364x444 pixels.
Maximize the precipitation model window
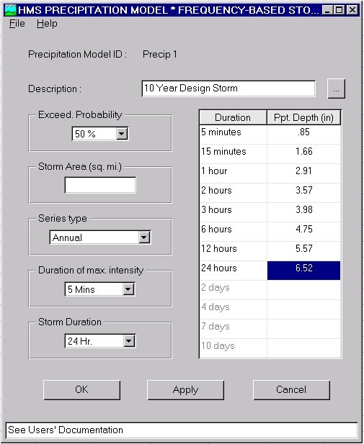(x=339, y=10)
